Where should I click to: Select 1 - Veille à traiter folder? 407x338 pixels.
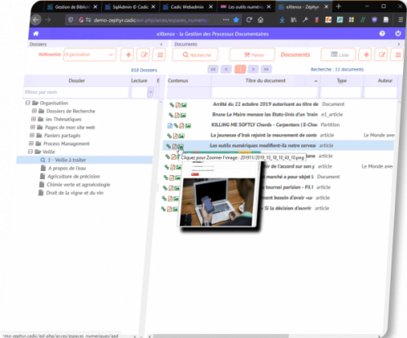(x=67, y=160)
